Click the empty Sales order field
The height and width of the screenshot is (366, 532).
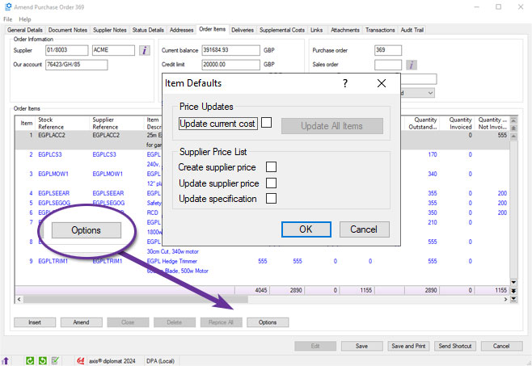(x=388, y=65)
